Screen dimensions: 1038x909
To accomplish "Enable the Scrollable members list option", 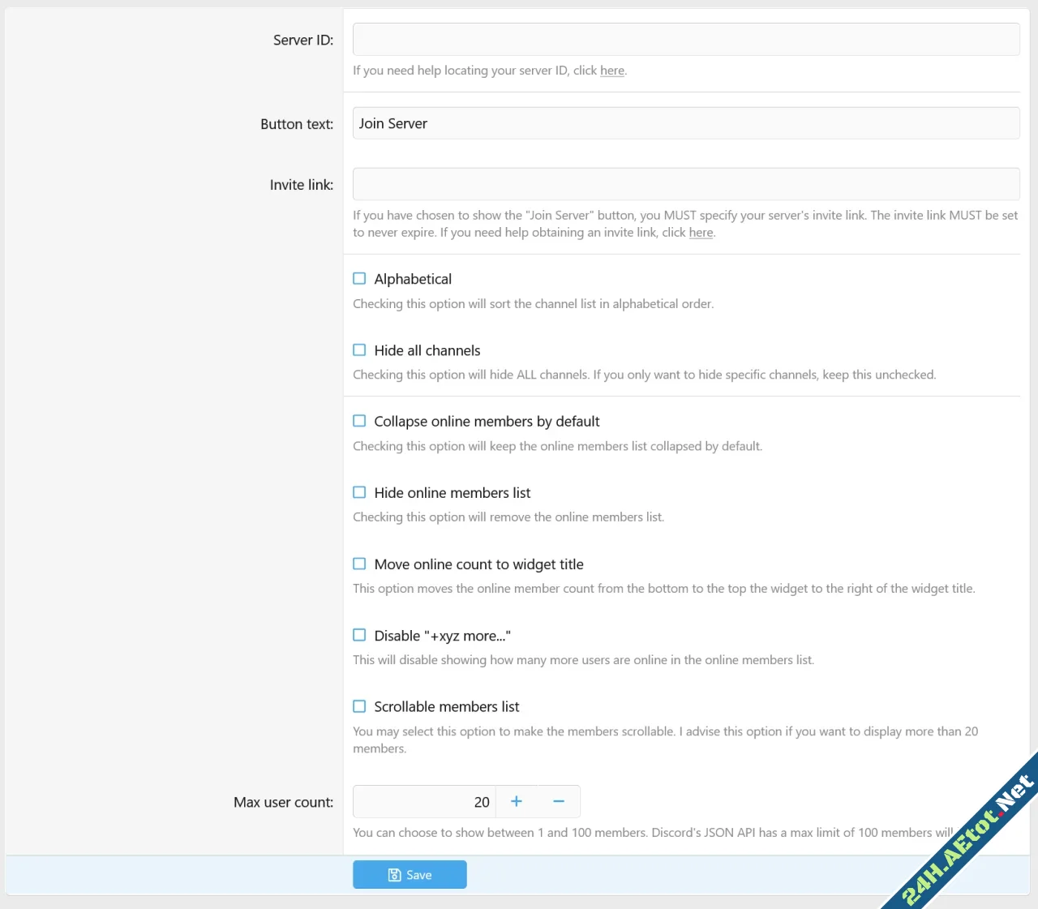I will pos(359,706).
